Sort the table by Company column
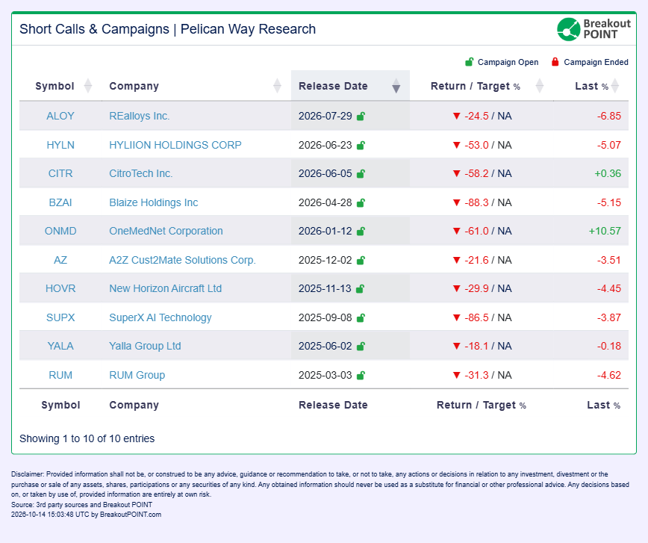This screenshot has width=648, height=543. point(277,86)
